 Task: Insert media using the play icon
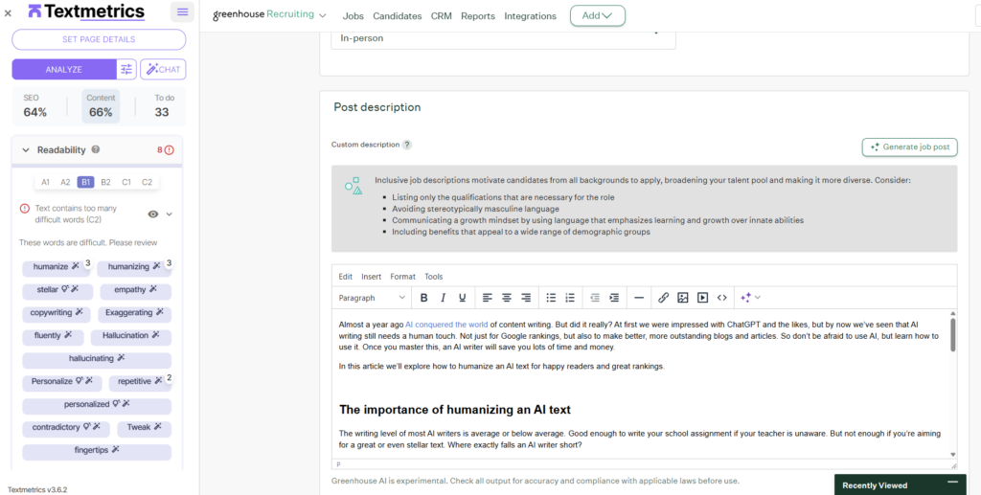click(x=702, y=298)
